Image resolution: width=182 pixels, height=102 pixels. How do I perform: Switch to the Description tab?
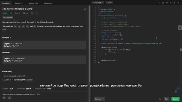pyautogui.click(x=6, y=3)
